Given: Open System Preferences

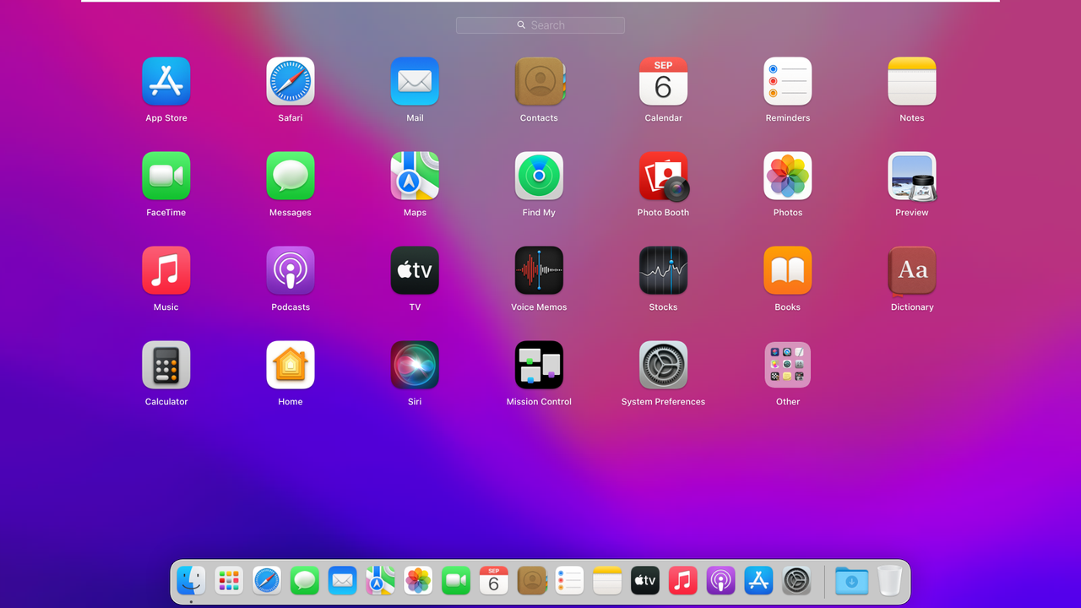Looking at the screenshot, I should point(663,366).
